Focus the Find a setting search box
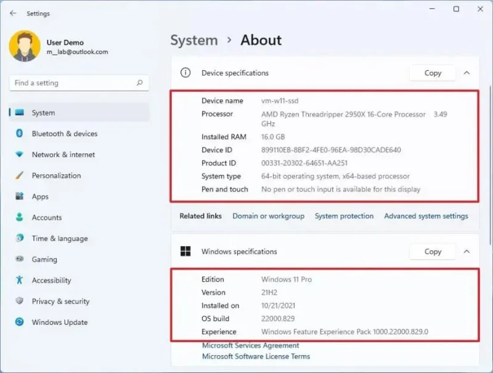Viewport: 493px width, 373px height. tap(79, 83)
